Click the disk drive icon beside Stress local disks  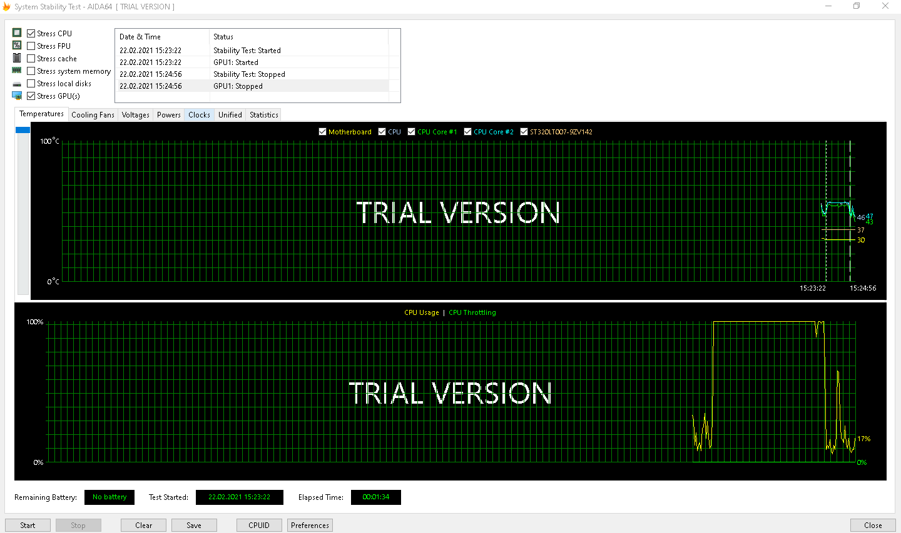click(x=17, y=84)
